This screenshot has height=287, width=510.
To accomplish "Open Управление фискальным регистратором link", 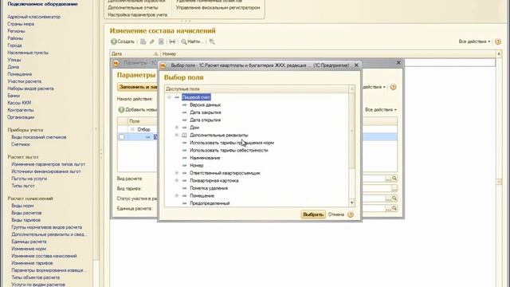I will (x=218, y=7).
